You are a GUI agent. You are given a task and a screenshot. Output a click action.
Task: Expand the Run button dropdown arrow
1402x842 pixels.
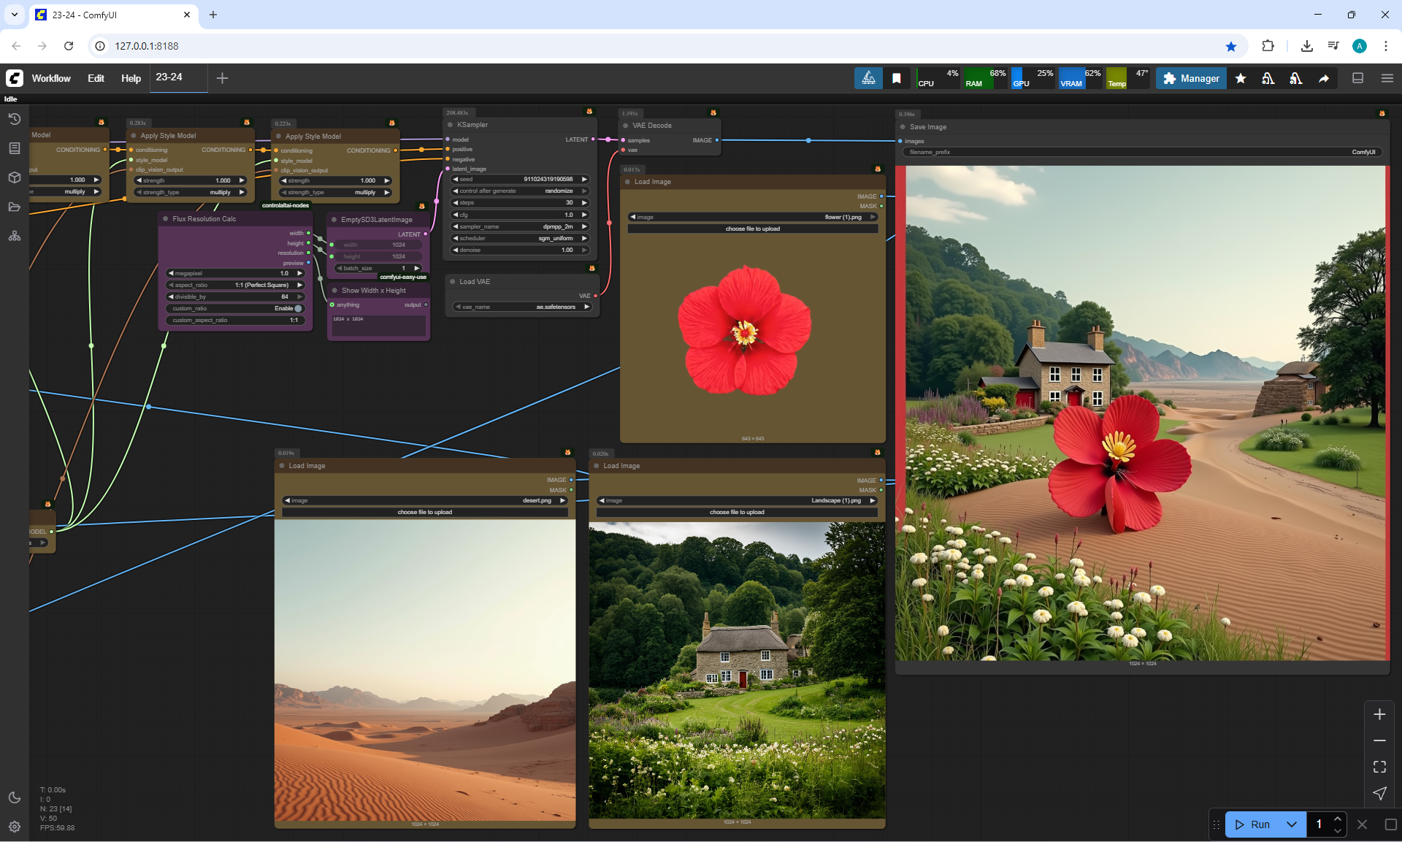(1291, 824)
